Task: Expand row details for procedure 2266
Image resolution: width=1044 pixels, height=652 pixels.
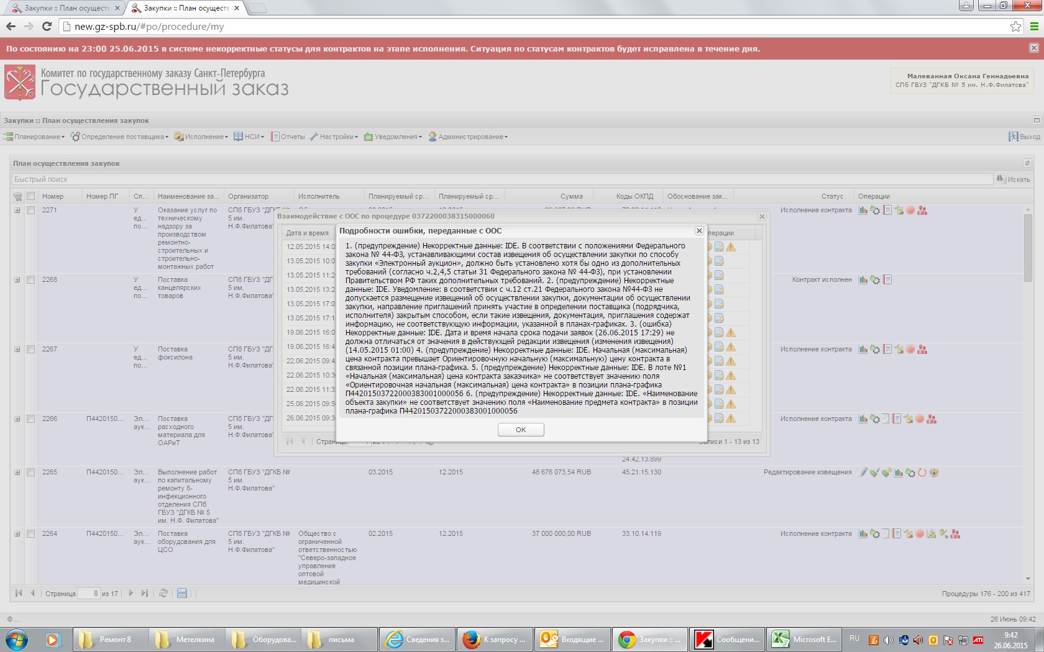Action: [17, 419]
